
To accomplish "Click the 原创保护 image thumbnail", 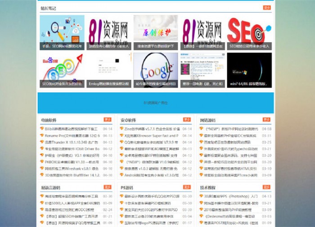I will coord(156,32).
